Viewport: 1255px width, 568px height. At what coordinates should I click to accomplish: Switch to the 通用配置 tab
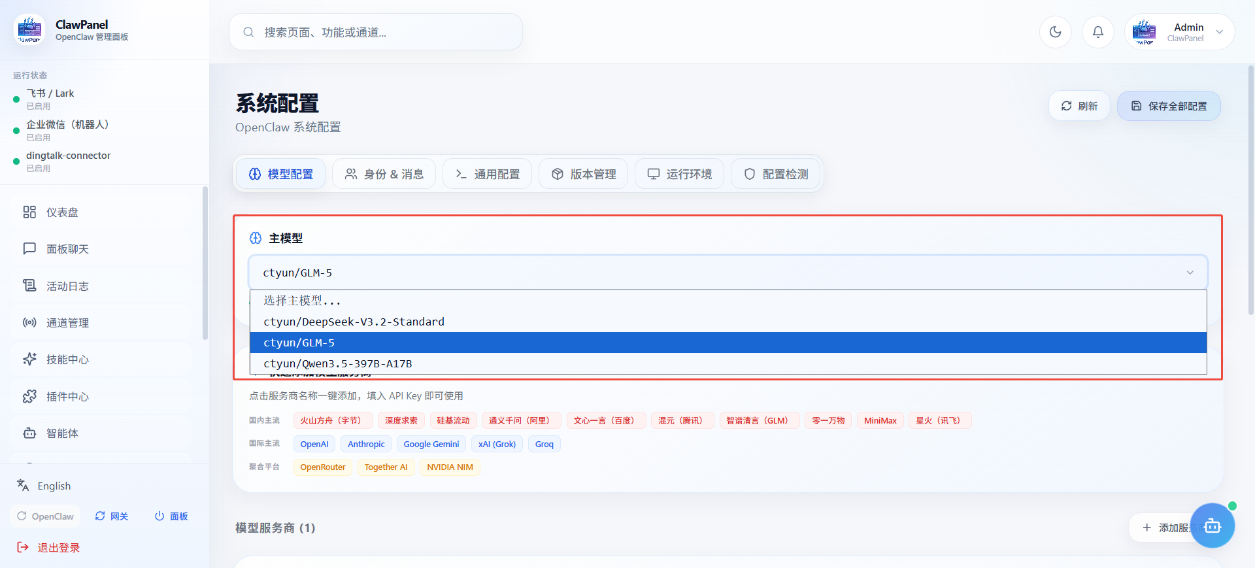[487, 175]
